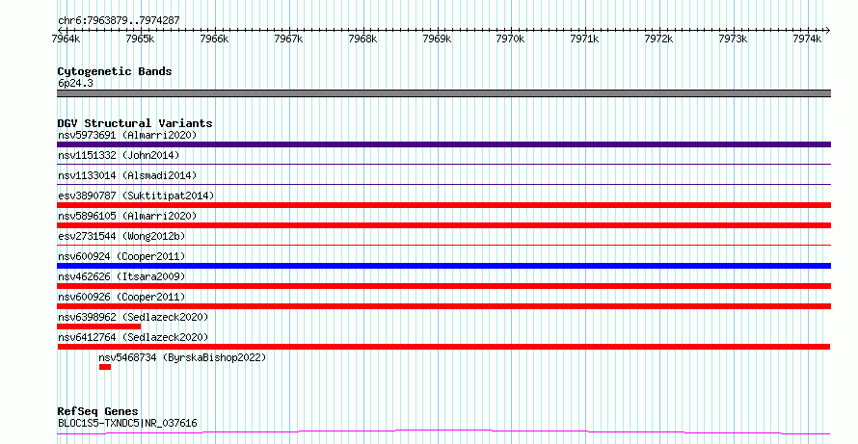
Task: Click the nsv1151332 (John2014) label
Action: (x=119, y=155)
